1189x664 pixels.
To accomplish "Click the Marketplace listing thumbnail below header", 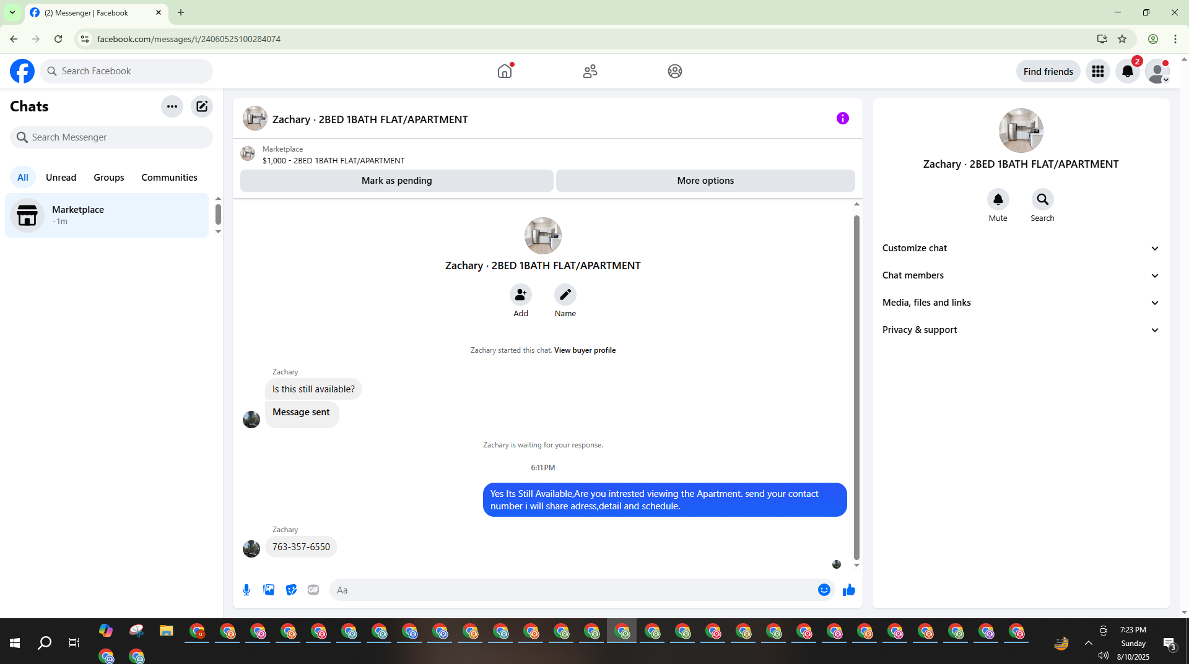I will [248, 153].
